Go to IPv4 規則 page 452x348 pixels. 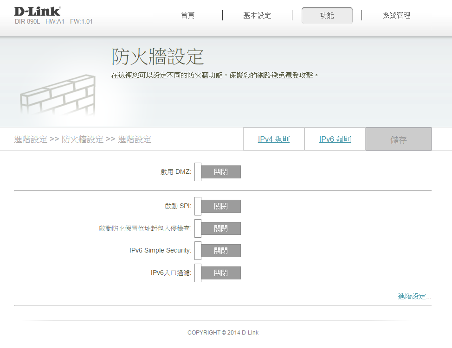[x=273, y=139]
